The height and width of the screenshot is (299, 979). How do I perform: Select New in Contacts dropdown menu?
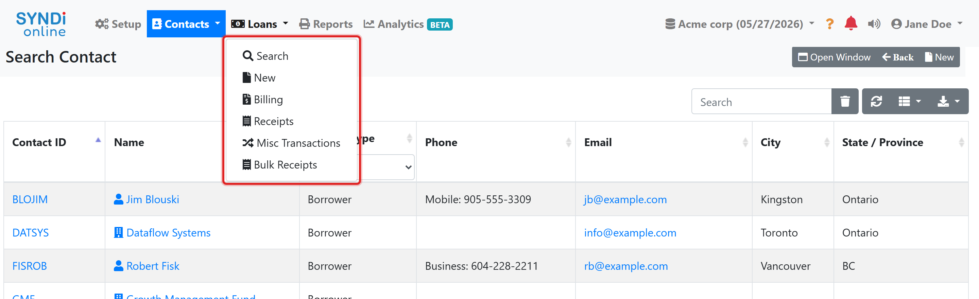[x=259, y=77]
